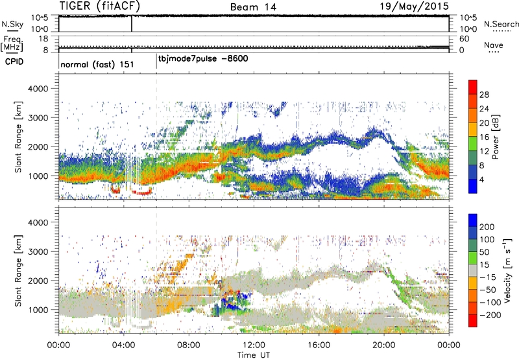Click the red arc echo below 1000 km near 05:00
The height and width of the screenshot is (359, 519).
tap(141, 191)
